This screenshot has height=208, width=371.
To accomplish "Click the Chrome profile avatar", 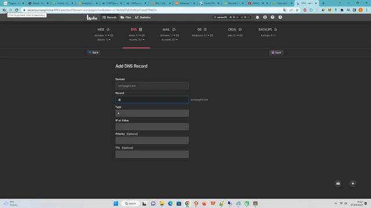I will [361, 10].
